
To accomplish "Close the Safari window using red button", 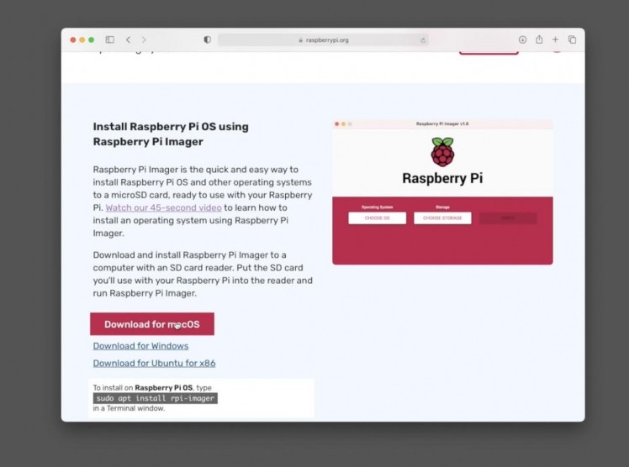I will pos(73,40).
